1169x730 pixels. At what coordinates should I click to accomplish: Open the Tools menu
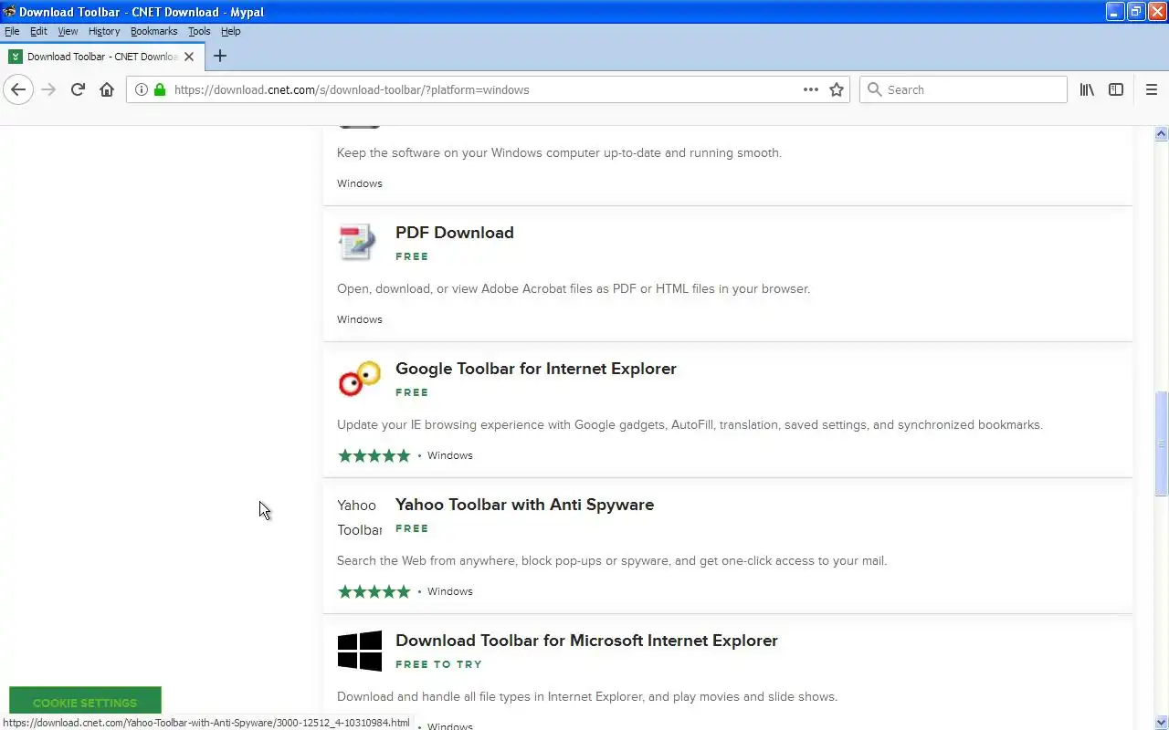point(199,31)
